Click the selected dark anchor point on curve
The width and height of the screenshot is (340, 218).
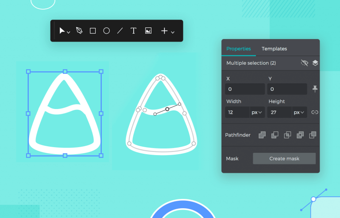click(x=167, y=109)
